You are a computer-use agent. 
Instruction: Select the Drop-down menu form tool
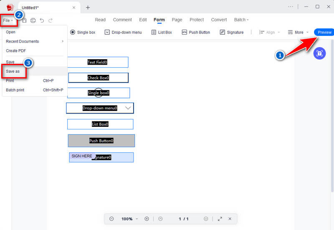[x=123, y=33]
